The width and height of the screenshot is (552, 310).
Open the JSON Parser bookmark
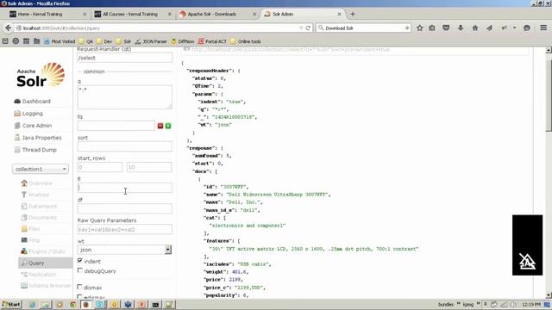(x=151, y=41)
